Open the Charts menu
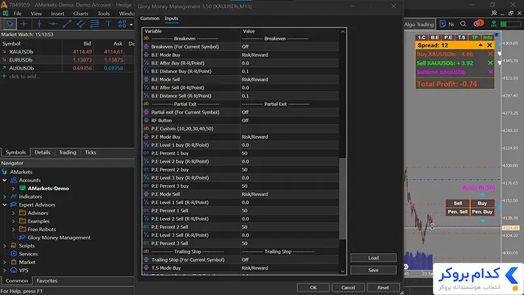The height and width of the screenshot is (295, 524). (x=81, y=13)
